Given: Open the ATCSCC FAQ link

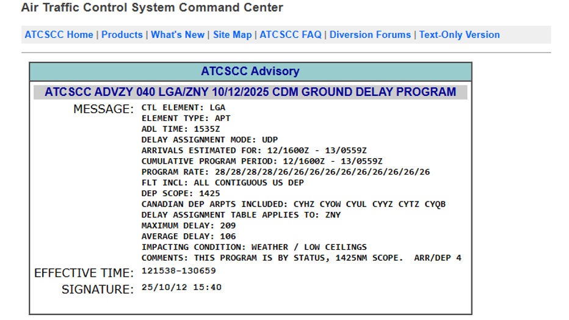Looking at the screenshot, I should click(291, 35).
